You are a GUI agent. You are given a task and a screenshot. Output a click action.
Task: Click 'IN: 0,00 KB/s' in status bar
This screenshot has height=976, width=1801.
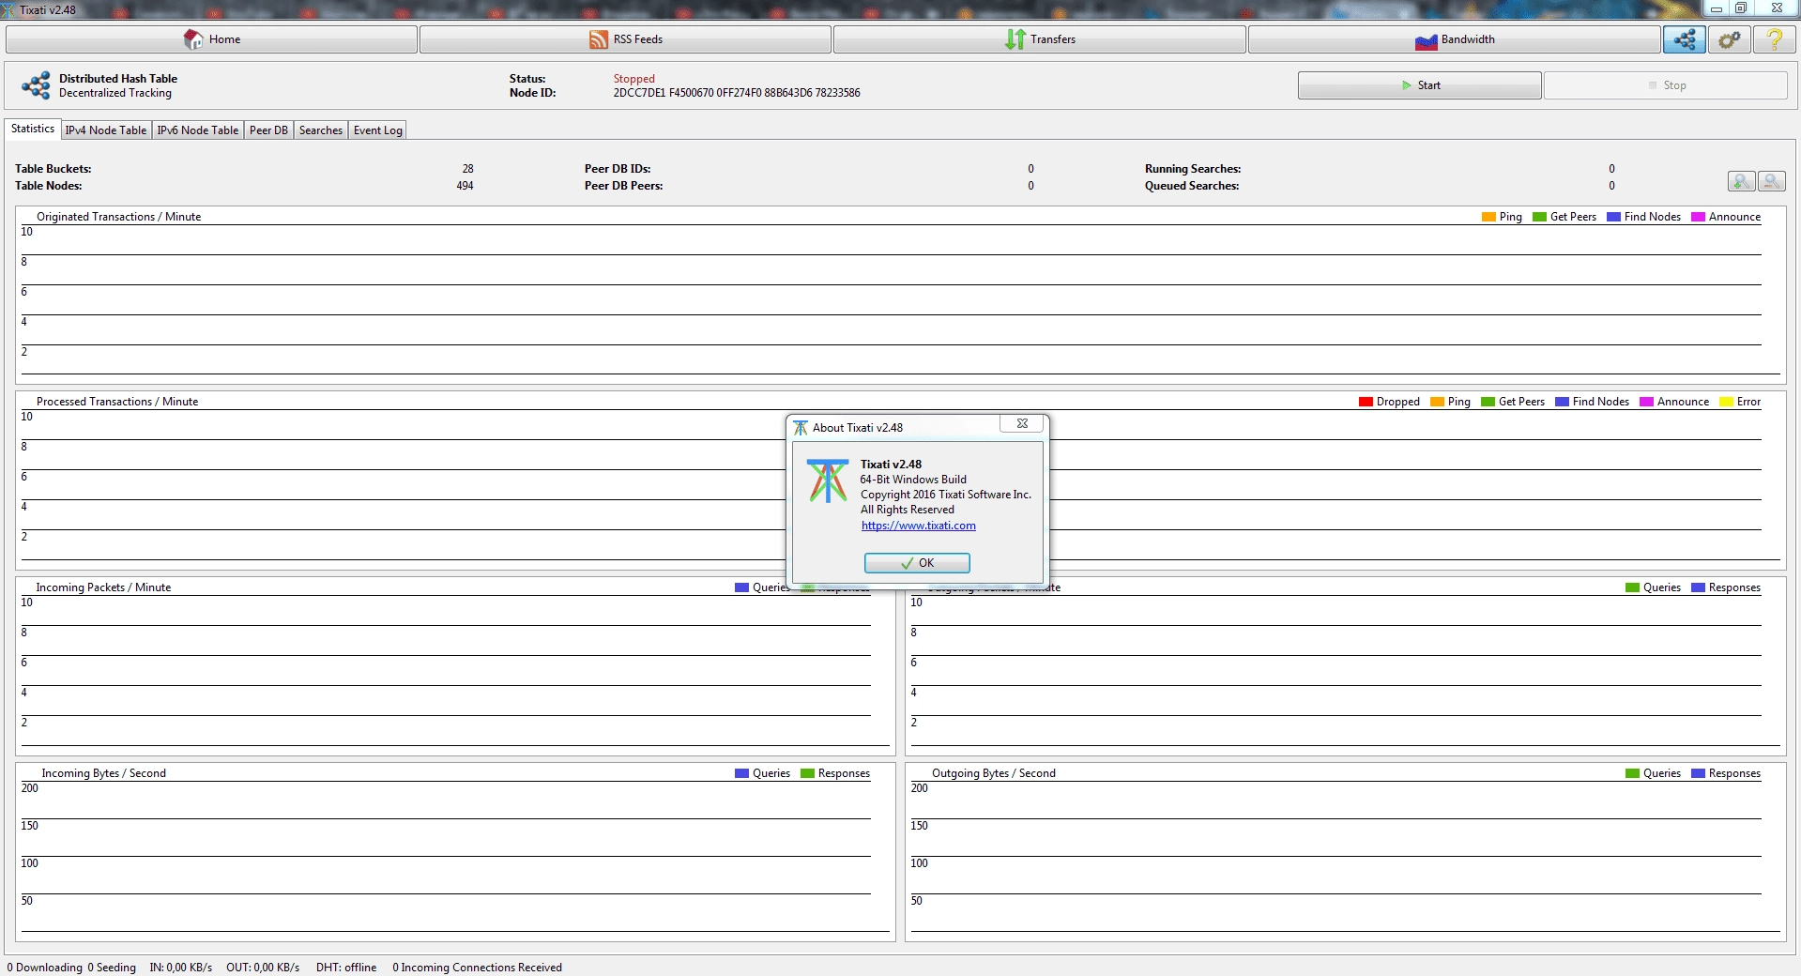tap(181, 968)
